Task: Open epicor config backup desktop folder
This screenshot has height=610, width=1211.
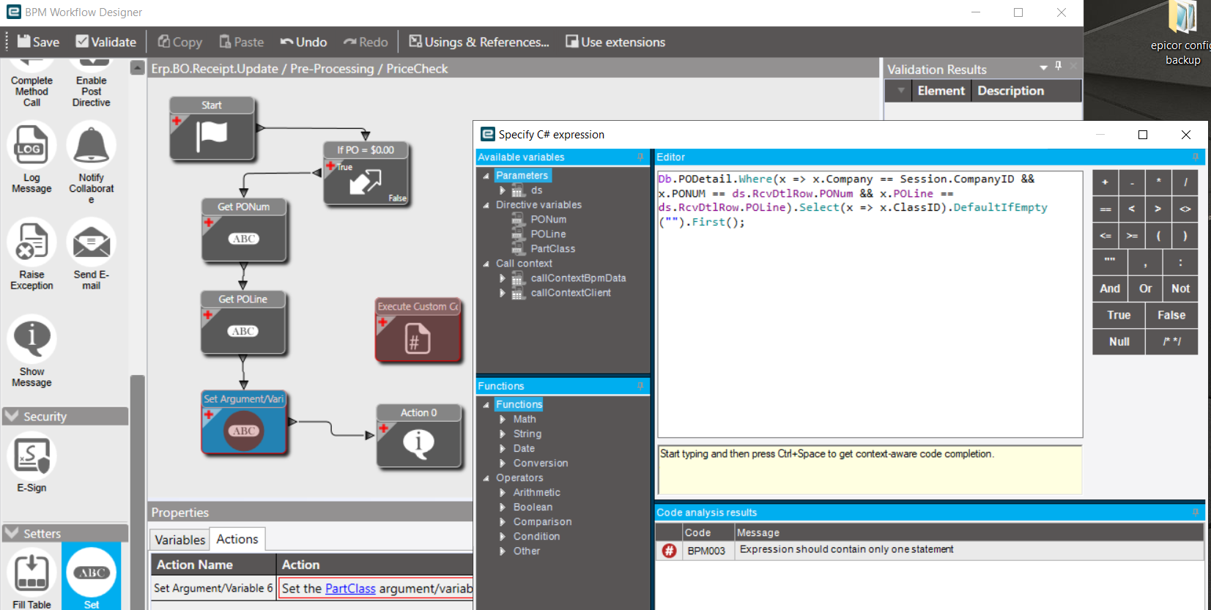Action: click(1182, 33)
